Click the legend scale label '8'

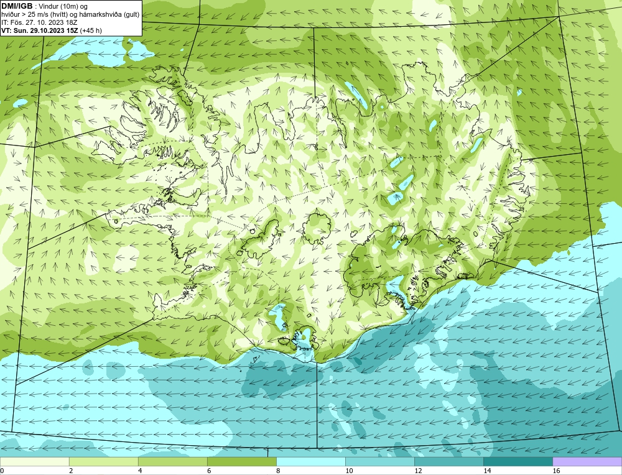click(278, 471)
